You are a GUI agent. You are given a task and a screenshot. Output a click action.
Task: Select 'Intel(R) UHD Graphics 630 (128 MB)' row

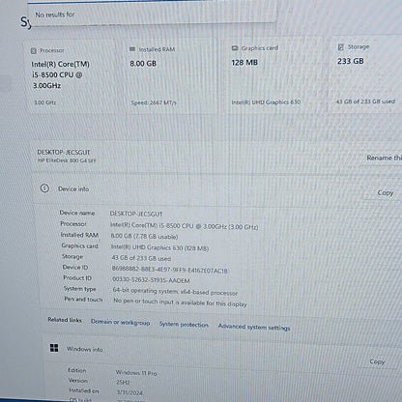click(159, 247)
